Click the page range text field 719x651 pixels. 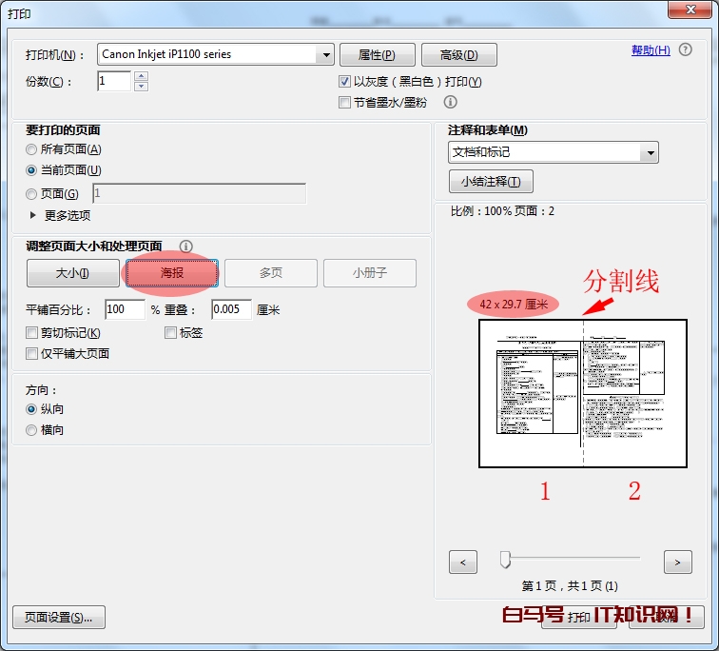(200, 193)
